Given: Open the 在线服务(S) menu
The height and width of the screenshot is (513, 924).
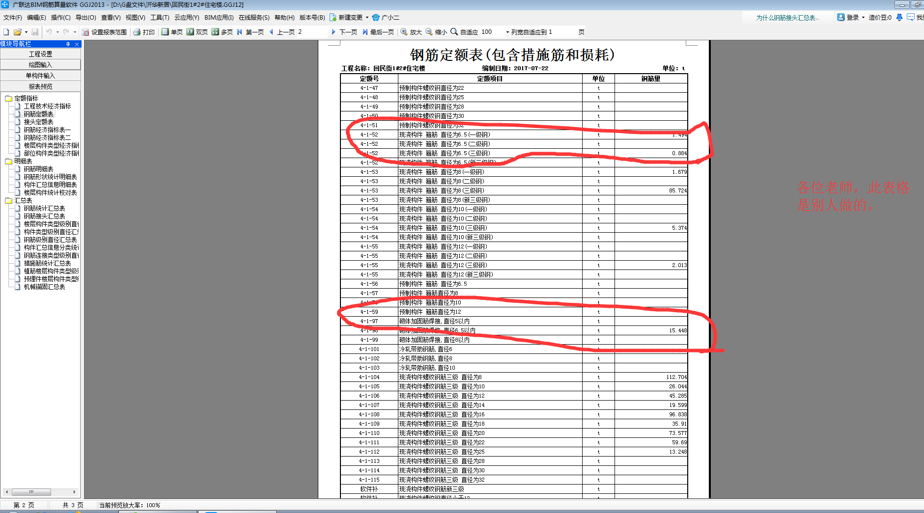Looking at the screenshot, I should click(254, 18).
